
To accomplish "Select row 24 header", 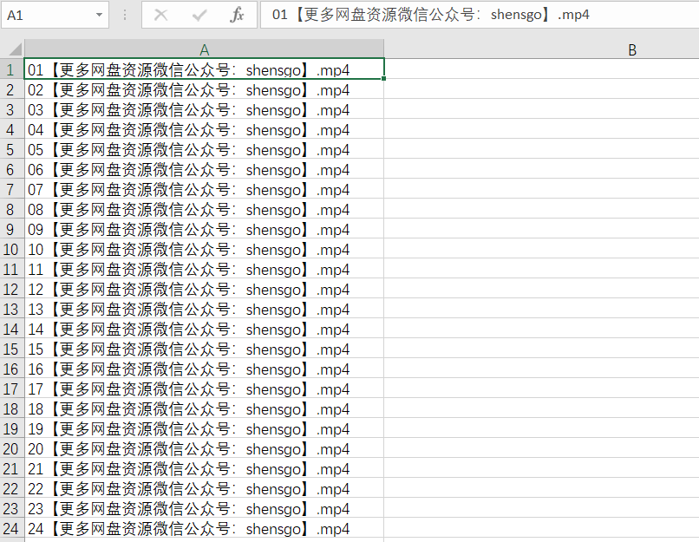I will tap(10, 529).
